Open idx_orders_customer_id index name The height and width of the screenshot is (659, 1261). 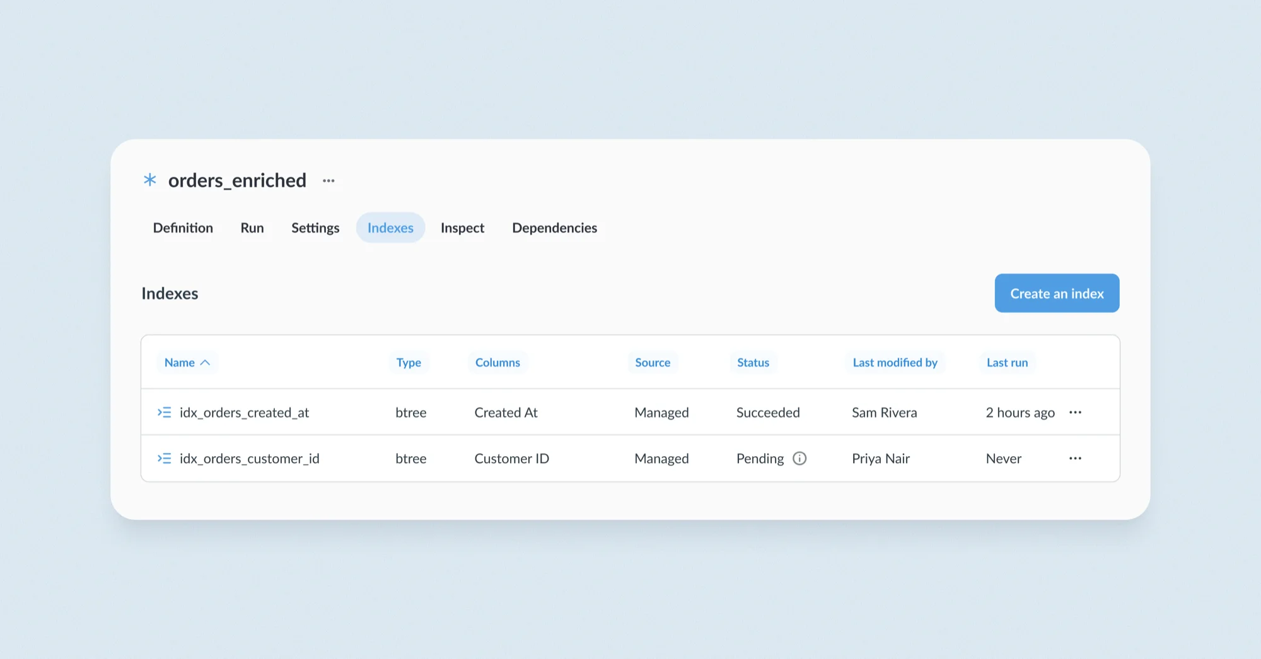point(249,458)
